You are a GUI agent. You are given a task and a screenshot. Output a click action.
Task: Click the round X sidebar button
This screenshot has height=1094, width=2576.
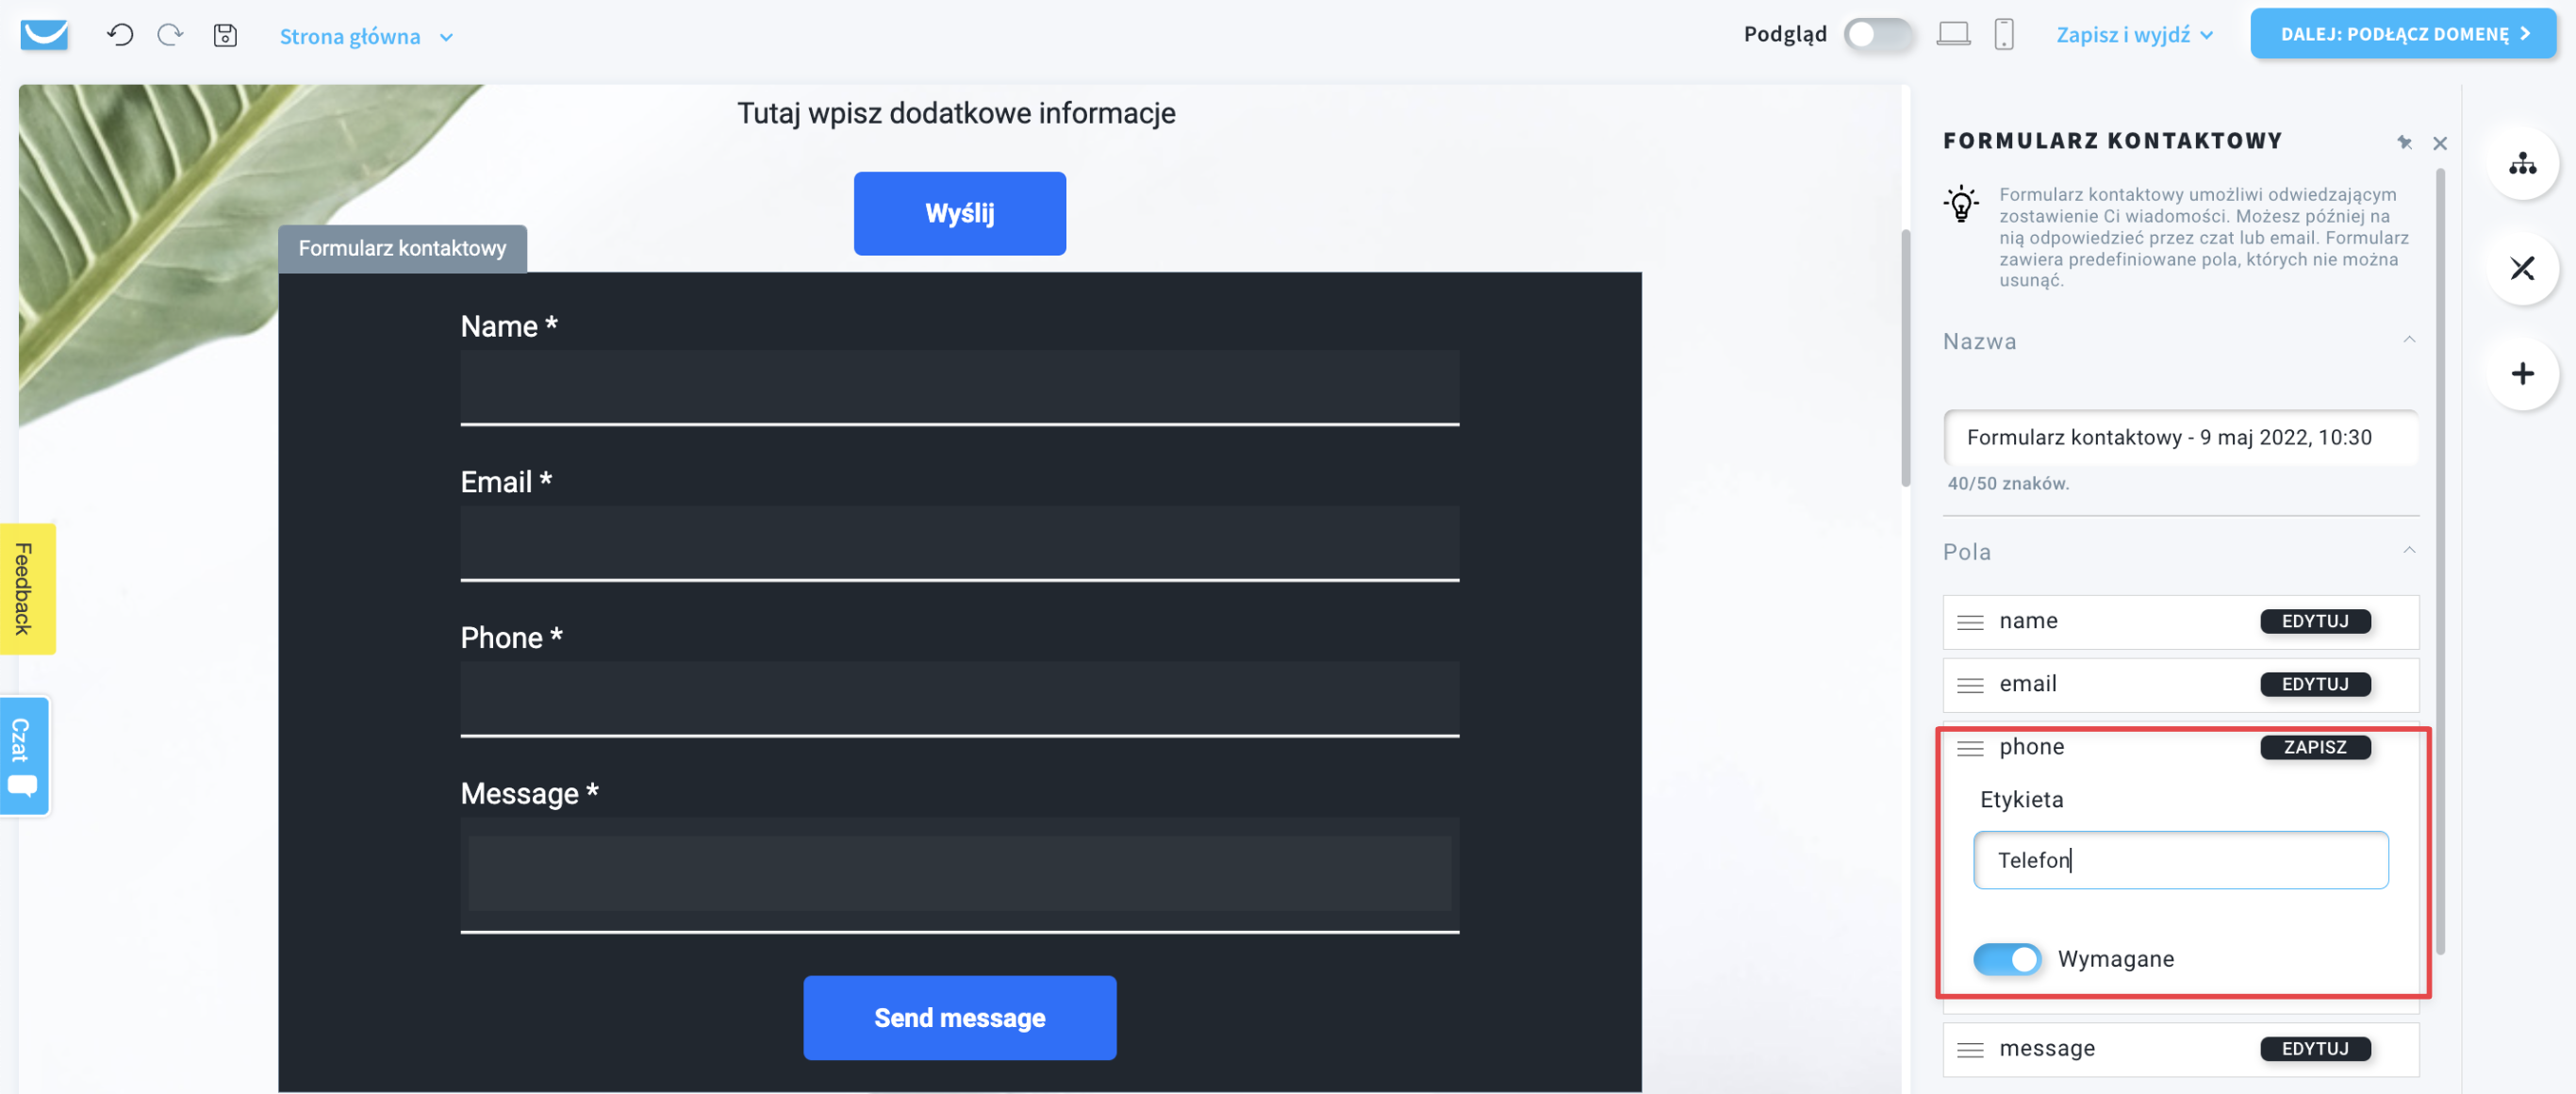click(x=2522, y=268)
